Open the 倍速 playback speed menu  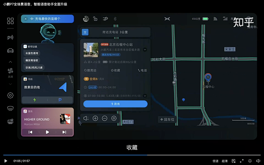tap(215, 161)
